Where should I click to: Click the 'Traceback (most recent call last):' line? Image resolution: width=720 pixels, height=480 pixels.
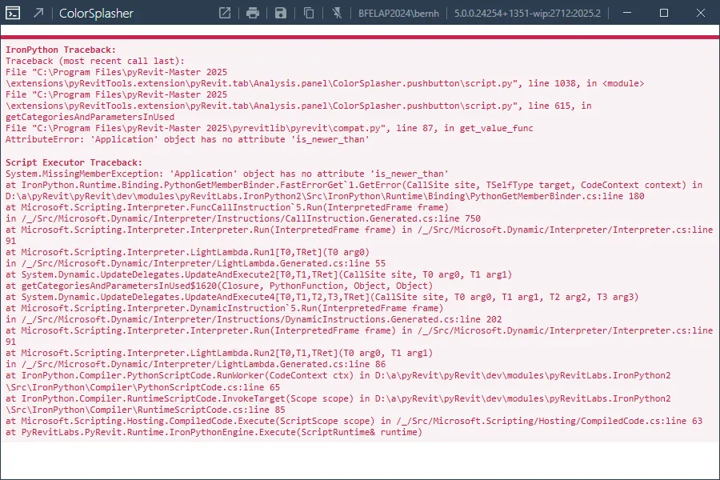95,61
